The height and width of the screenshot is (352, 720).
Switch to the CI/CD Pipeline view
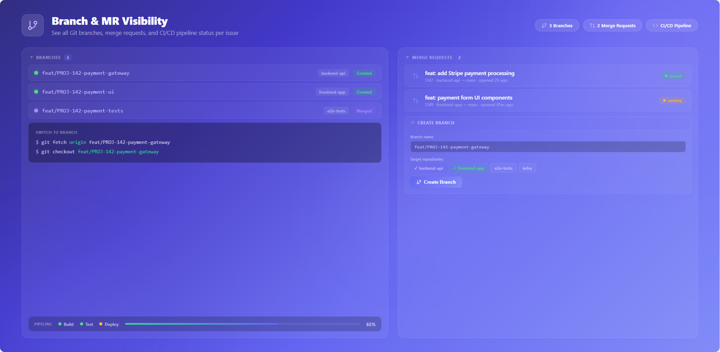pos(671,25)
